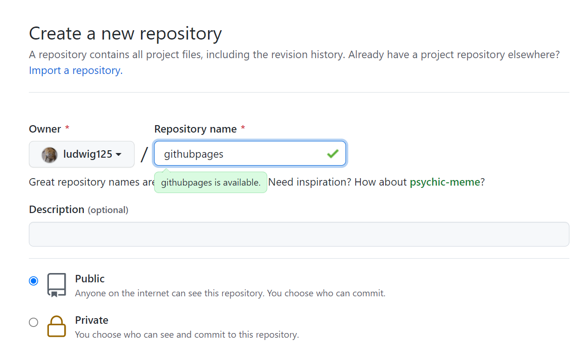Image resolution: width=582 pixels, height=347 pixels.
Task: Click the Import a repository link
Action: [75, 70]
